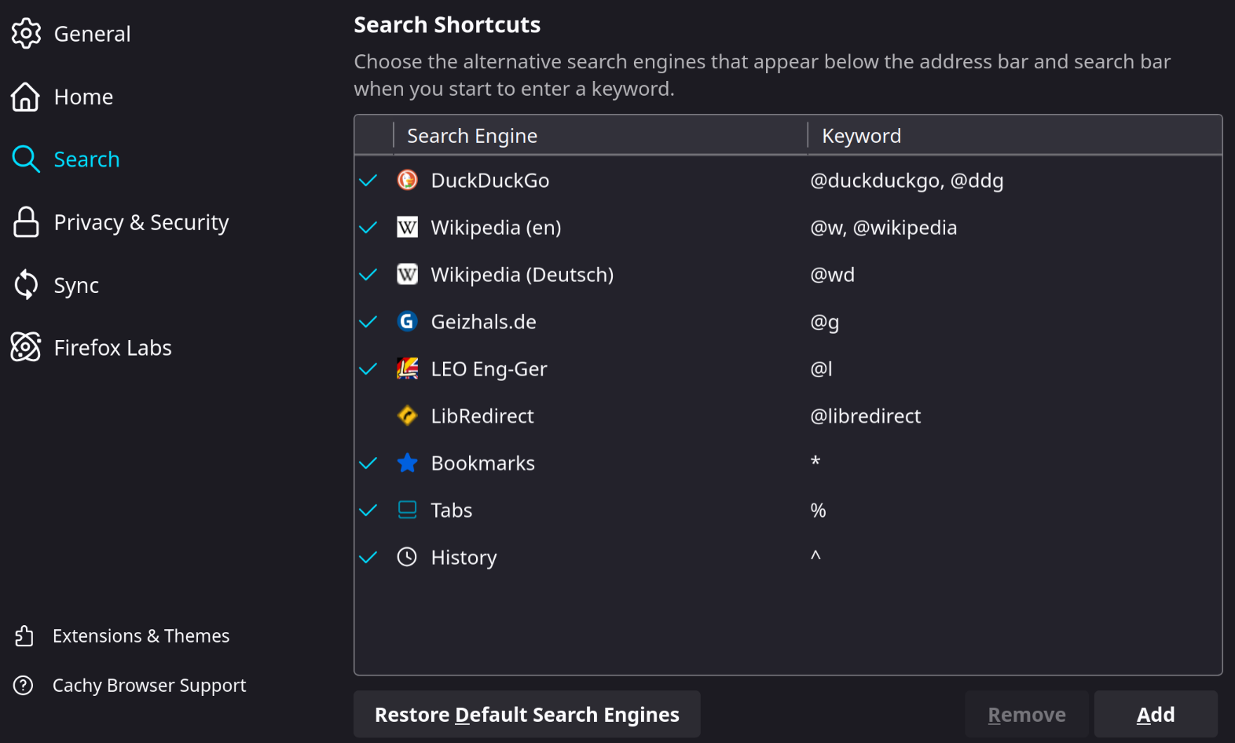Select the @wd keyword cell

832,274
